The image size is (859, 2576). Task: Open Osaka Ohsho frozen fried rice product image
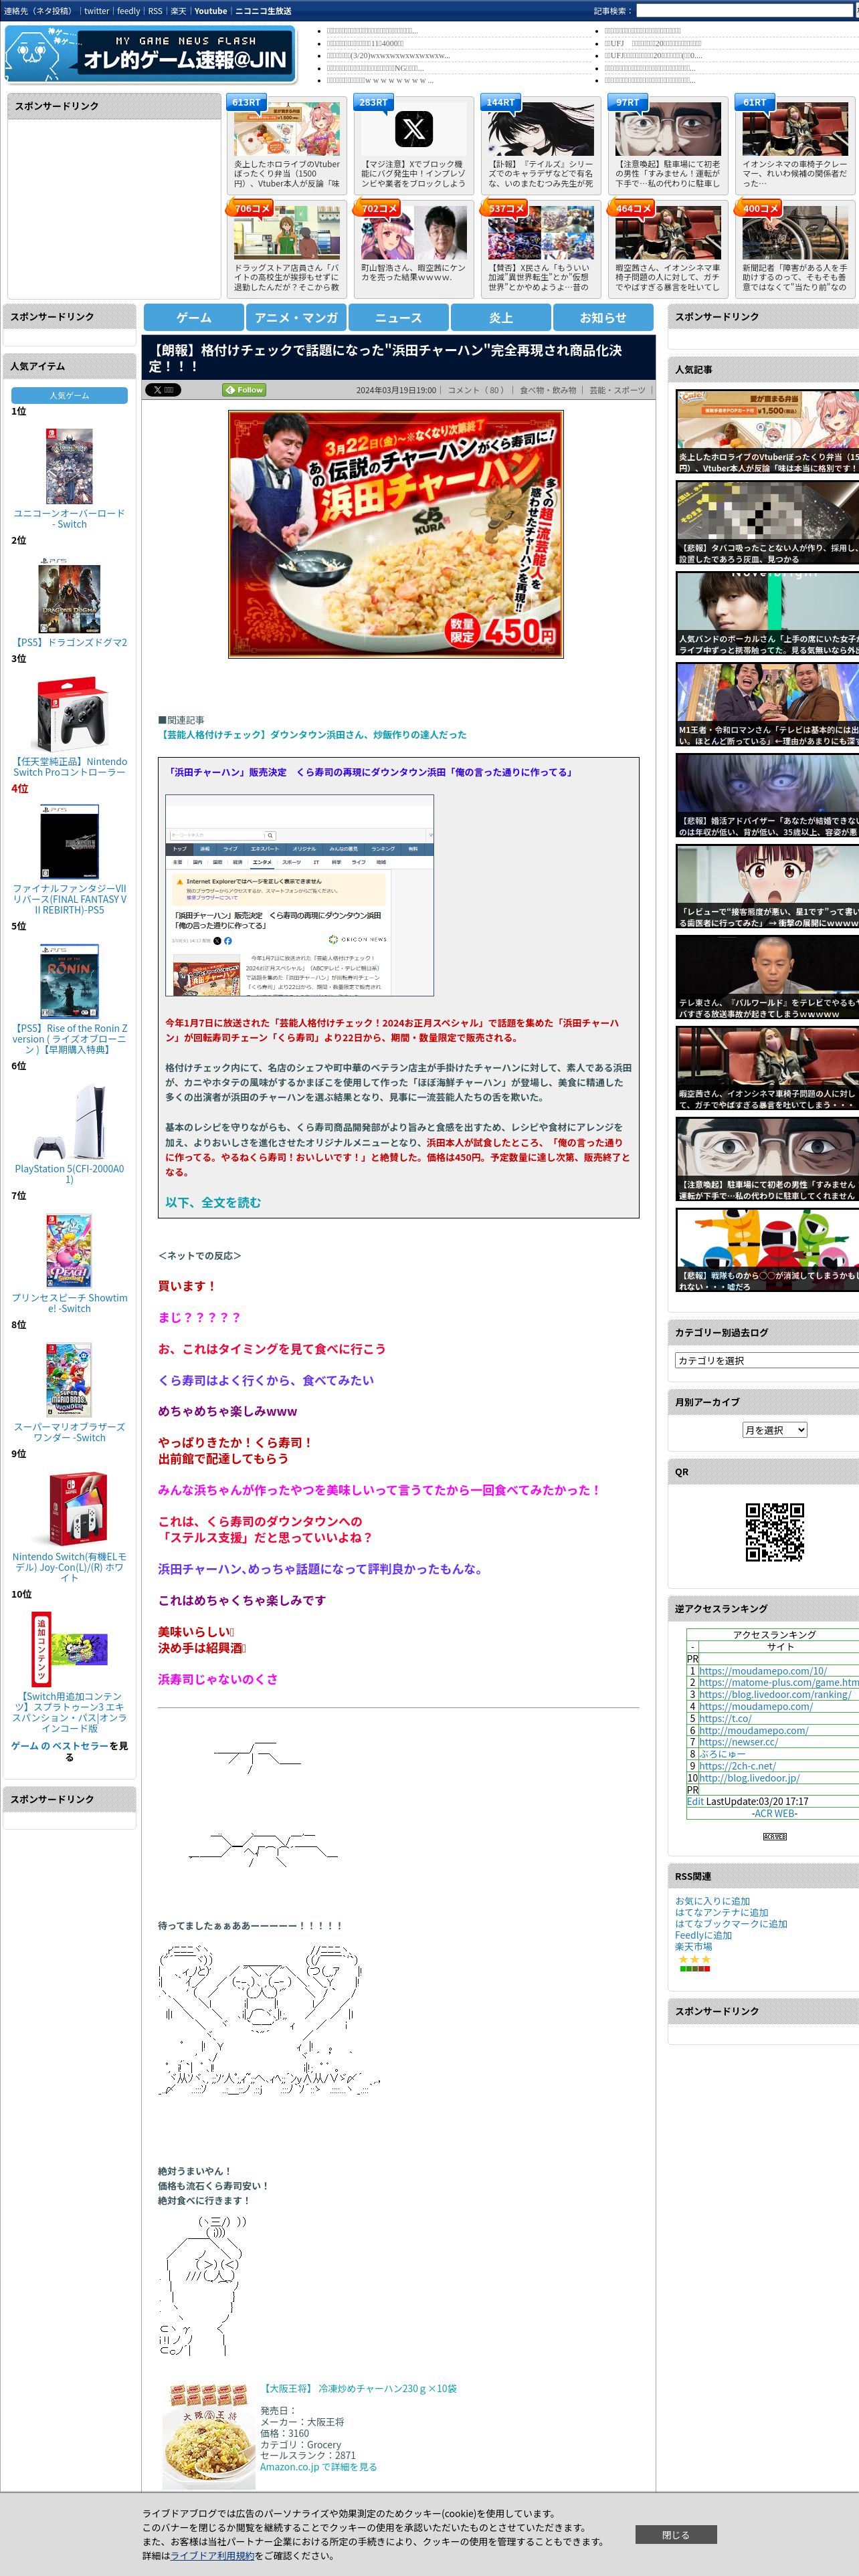pyautogui.click(x=208, y=2437)
